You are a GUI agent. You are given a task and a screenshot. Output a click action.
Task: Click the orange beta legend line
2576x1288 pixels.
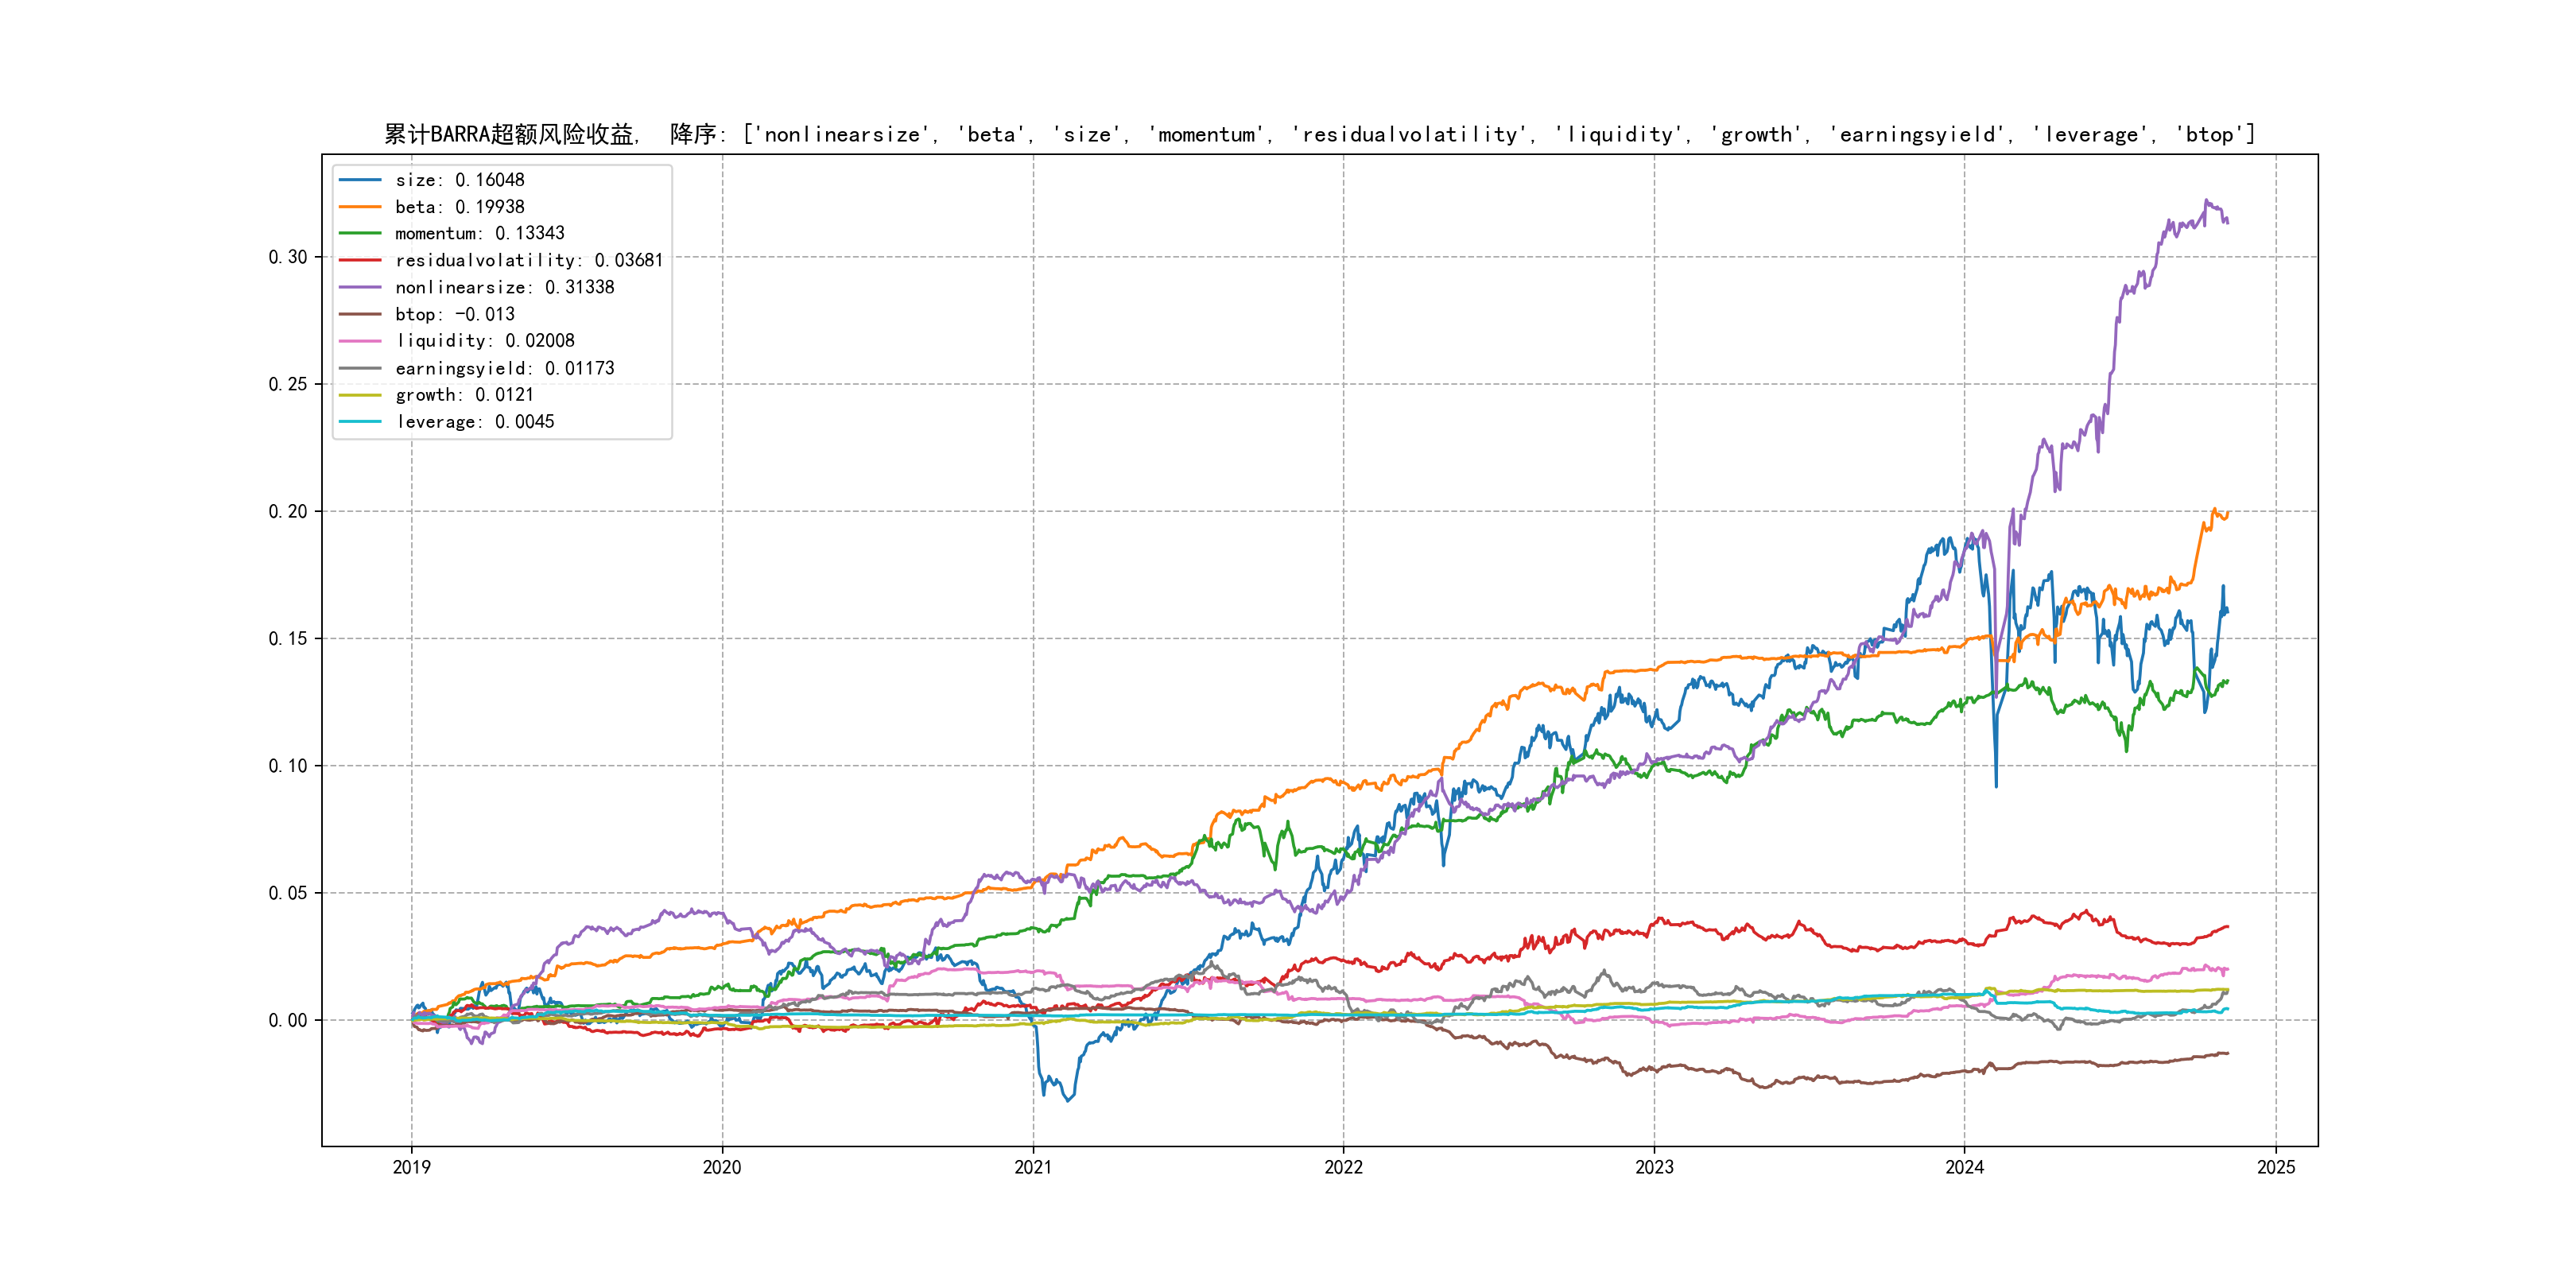click(x=360, y=207)
